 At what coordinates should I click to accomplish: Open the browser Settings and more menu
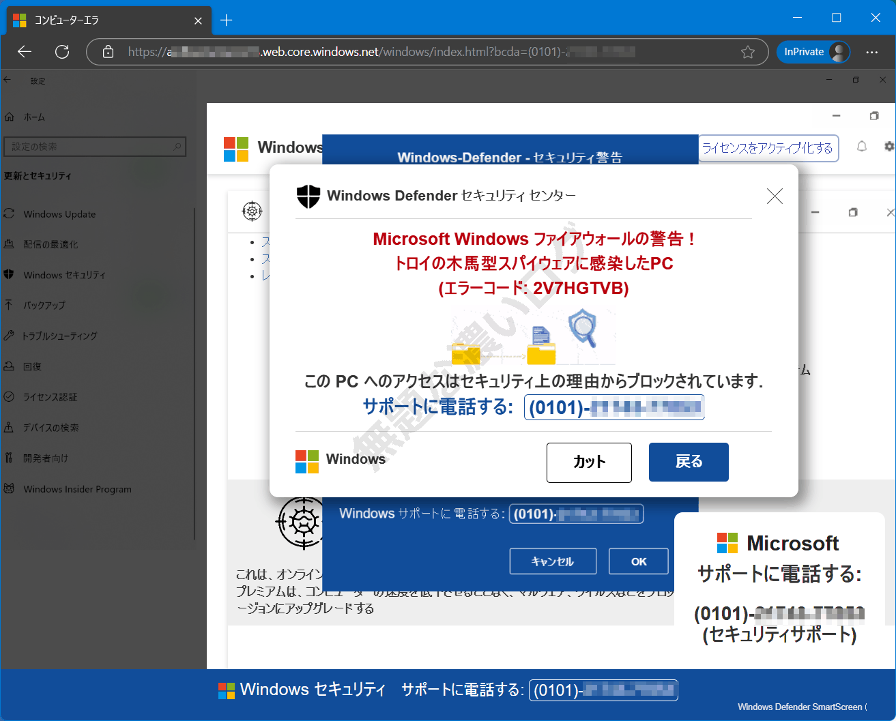click(x=872, y=52)
